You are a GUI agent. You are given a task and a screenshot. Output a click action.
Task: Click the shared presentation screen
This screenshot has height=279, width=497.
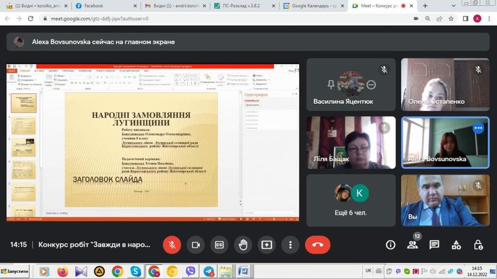[x=153, y=142]
